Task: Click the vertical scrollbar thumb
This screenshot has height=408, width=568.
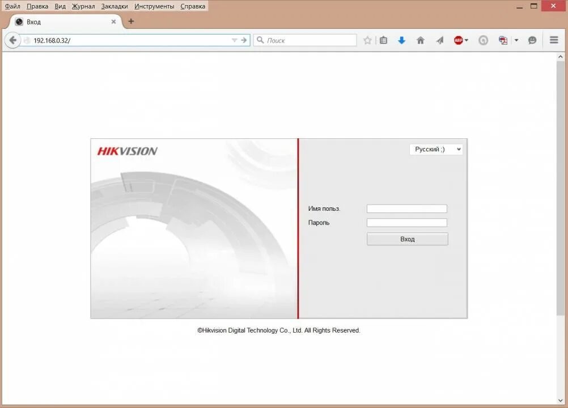Action: pyautogui.click(x=561, y=188)
